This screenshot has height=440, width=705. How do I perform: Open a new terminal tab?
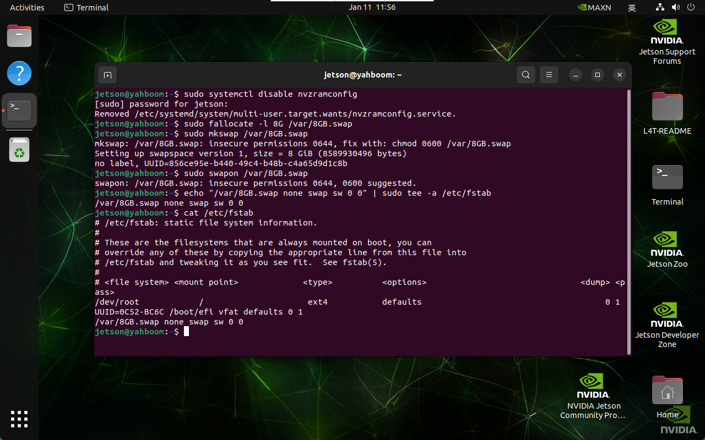click(x=107, y=75)
